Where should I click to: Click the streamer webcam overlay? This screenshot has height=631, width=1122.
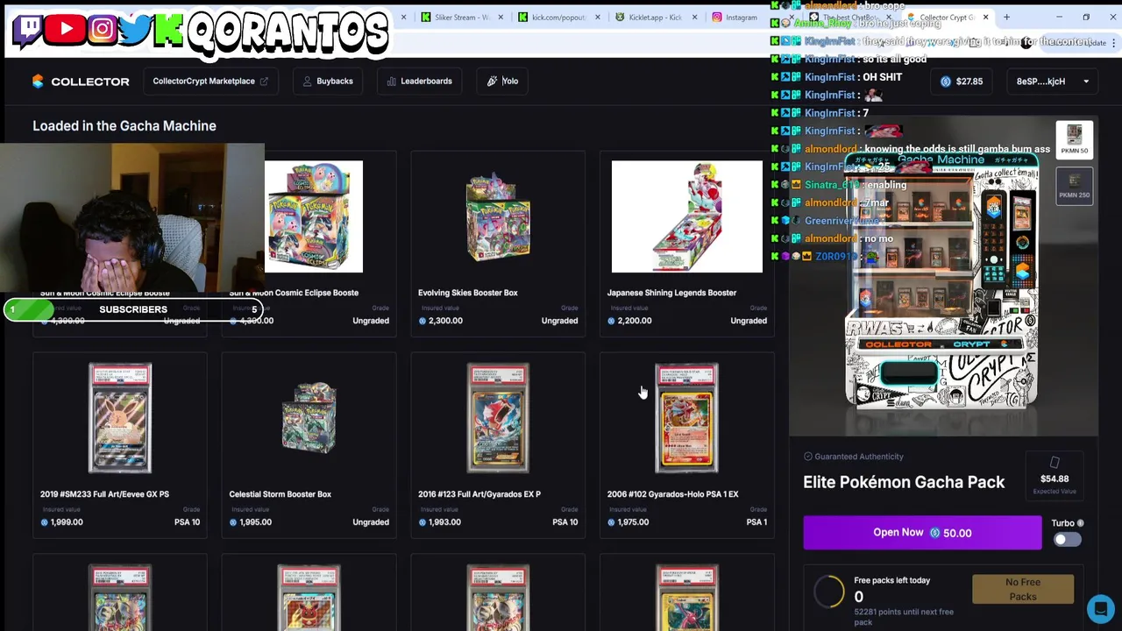pos(132,219)
